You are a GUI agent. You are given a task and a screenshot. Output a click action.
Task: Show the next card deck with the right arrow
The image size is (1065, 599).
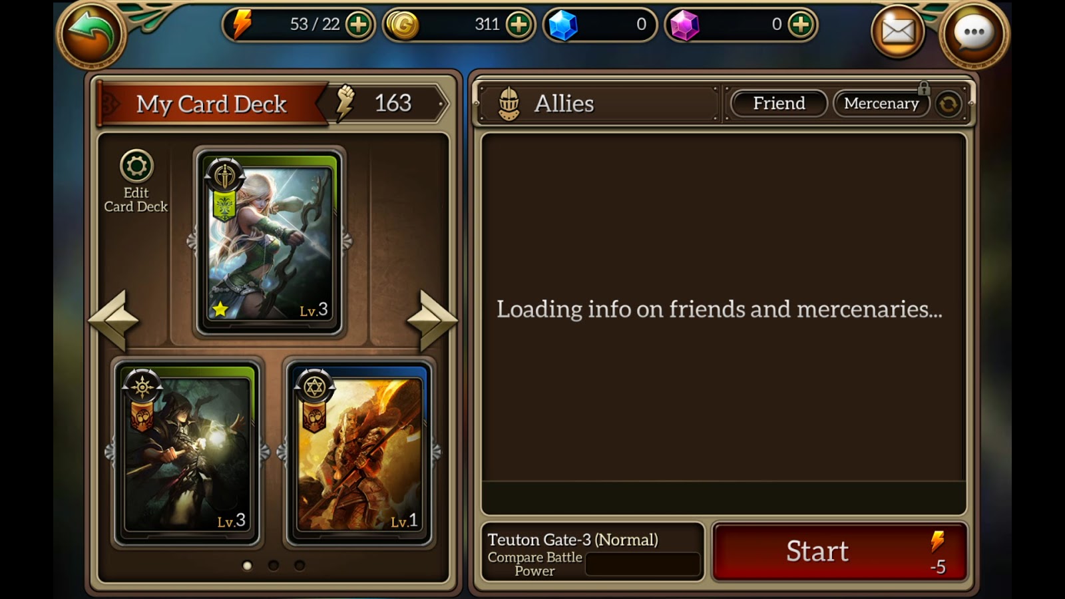point(433,320)
